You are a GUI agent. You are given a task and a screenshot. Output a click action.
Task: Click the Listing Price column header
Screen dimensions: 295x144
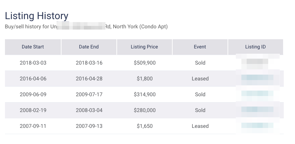pos(144,47)
